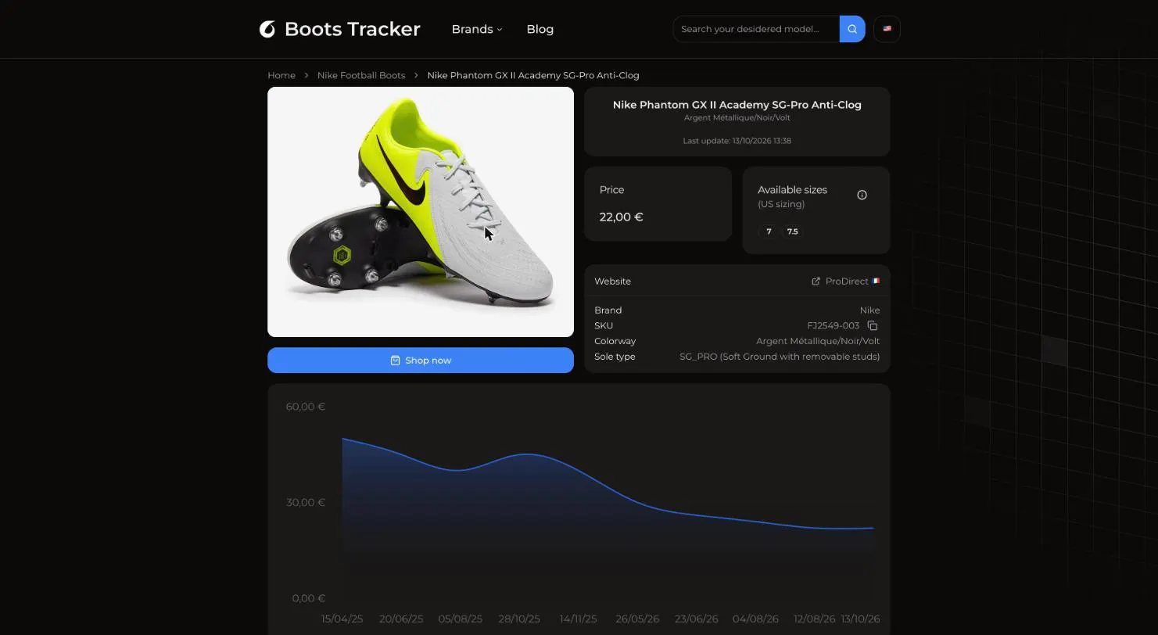Image resolution: width=1158 pixels, height=635 pixels.
Task: Select the current product breadcrumb
Action: [x=533, y=75]
